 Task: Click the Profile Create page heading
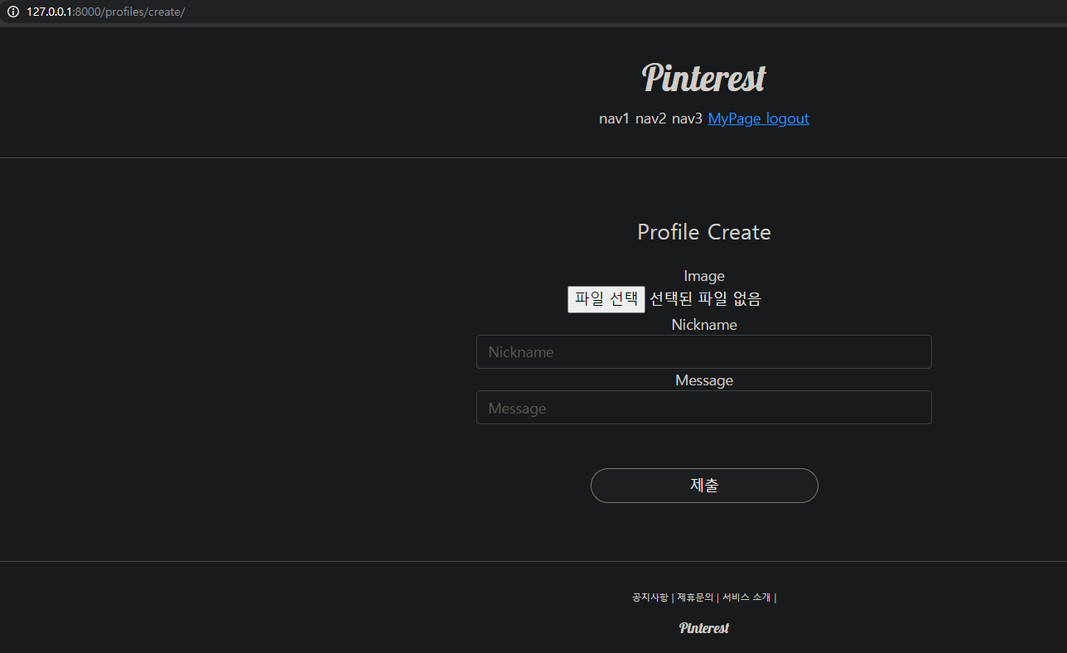pos(703,232)
